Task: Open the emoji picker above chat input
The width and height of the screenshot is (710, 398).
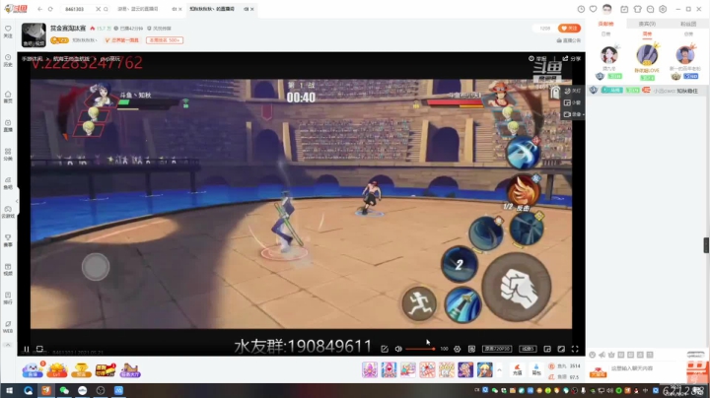Action: point(593,355)
